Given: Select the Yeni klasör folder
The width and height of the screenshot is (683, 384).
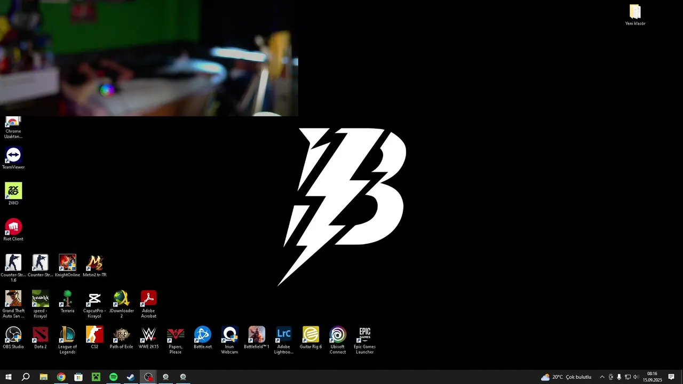Looking at the screenshot, I should 635,15.
